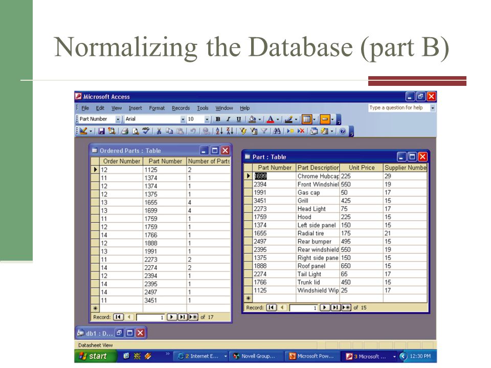Expand the Line/Border Color dropdown arrow
The height and width of the screenshot is (368, 491).
pos(296,119)
